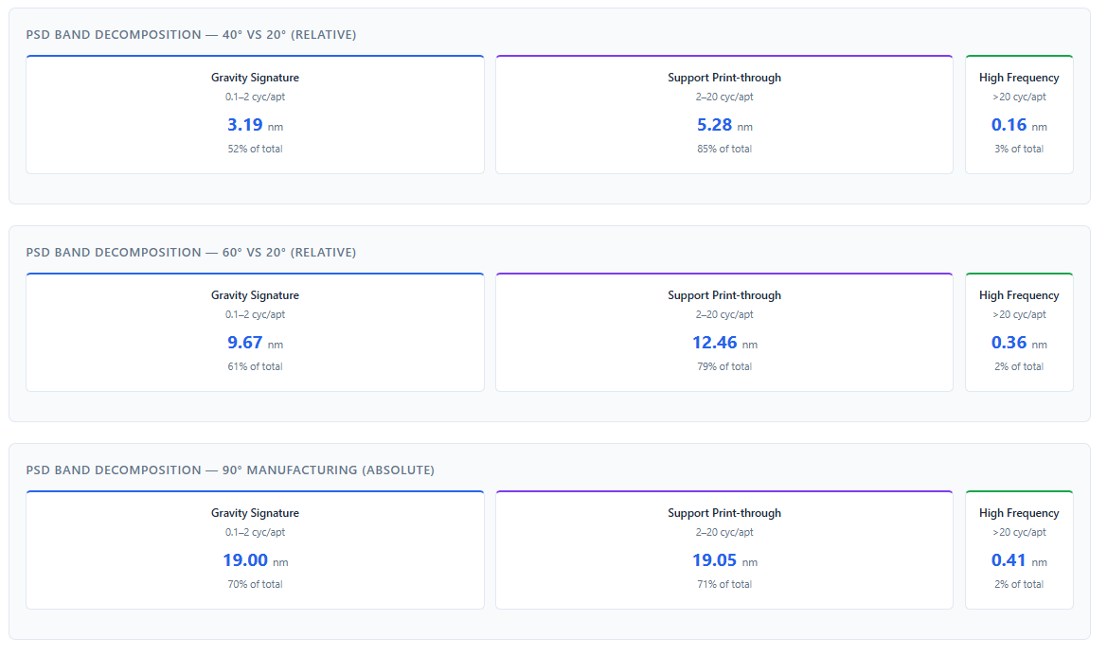Click the 79% of total label
Screen dimensions: 1107x656
(x=723, y=366)
